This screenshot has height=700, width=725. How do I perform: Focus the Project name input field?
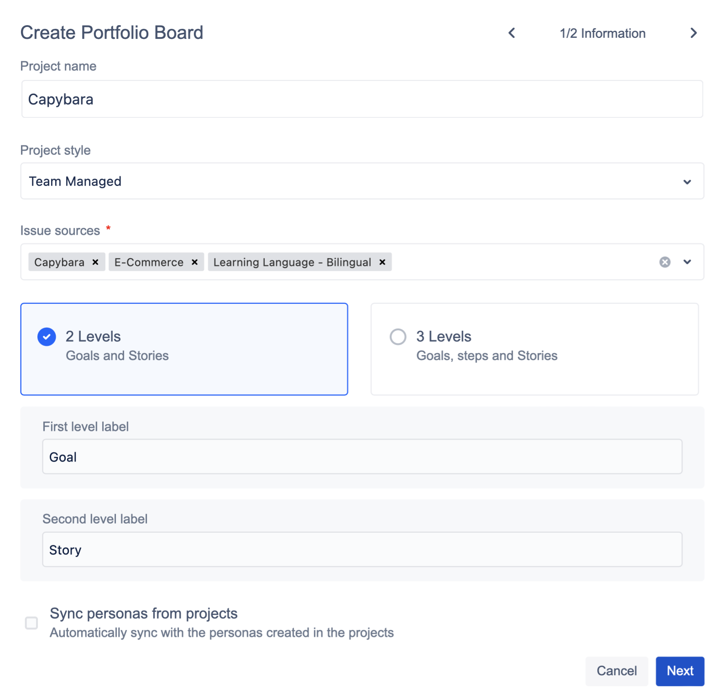click(362, 99)
